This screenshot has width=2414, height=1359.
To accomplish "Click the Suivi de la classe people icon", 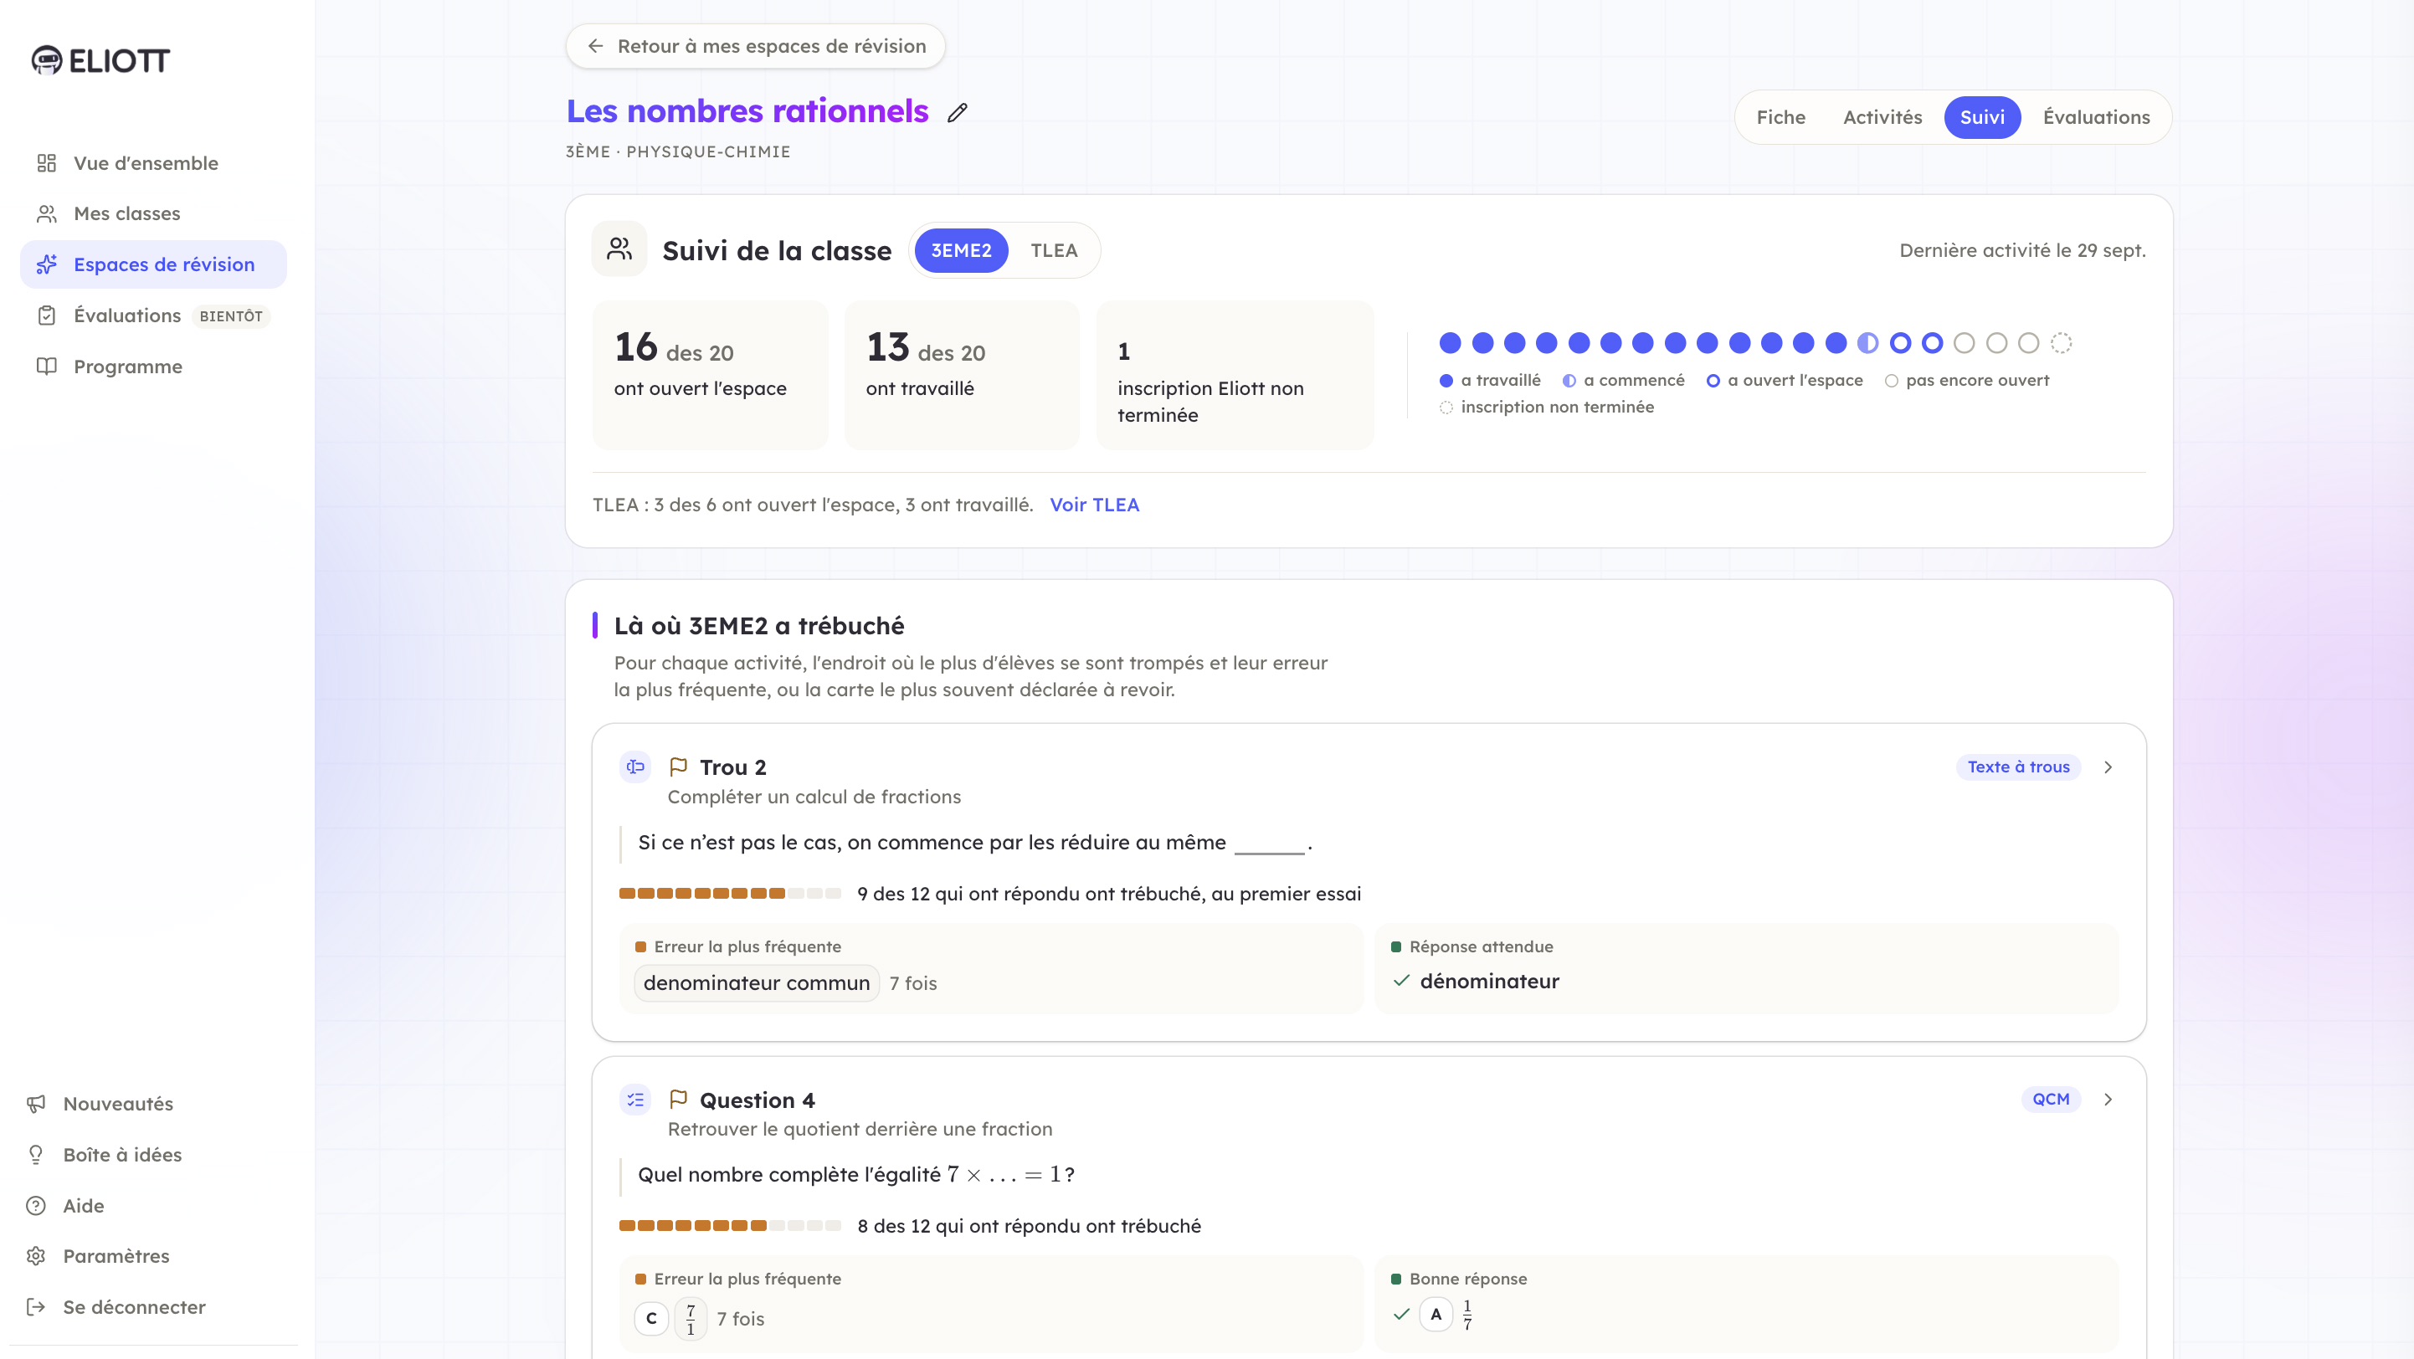I will (x=619, y=249).
